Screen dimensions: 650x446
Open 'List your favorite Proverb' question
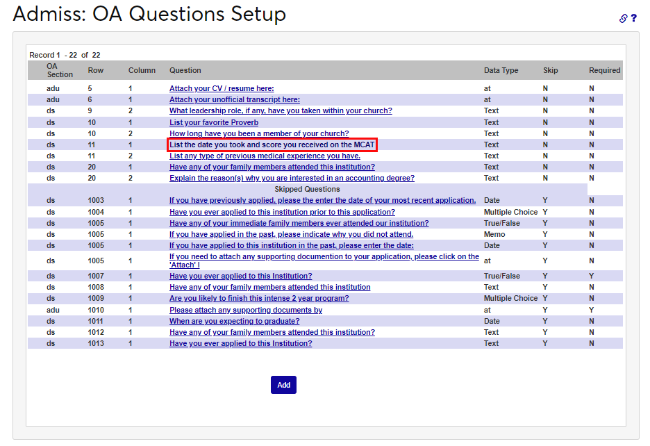(213, 122)
